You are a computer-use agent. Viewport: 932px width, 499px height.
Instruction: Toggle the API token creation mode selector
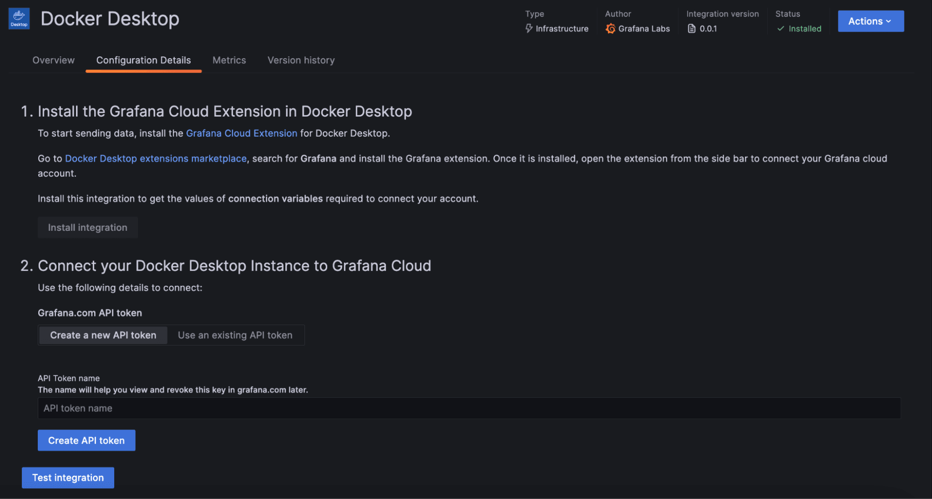171,335
